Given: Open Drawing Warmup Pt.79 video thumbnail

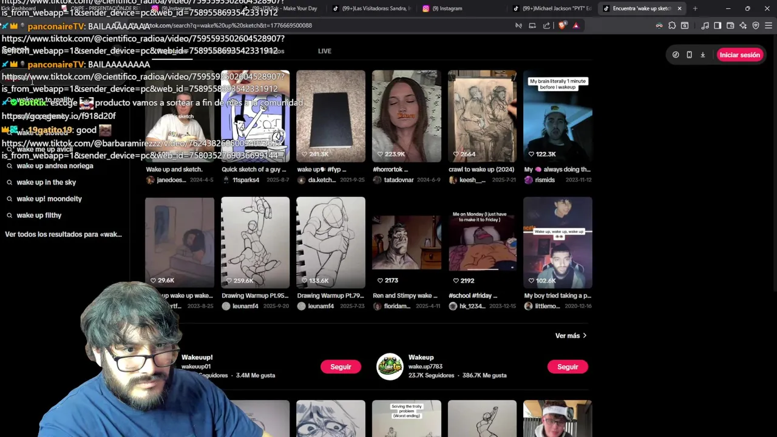Looking at the screenshot, I should [x=331, y=242].
